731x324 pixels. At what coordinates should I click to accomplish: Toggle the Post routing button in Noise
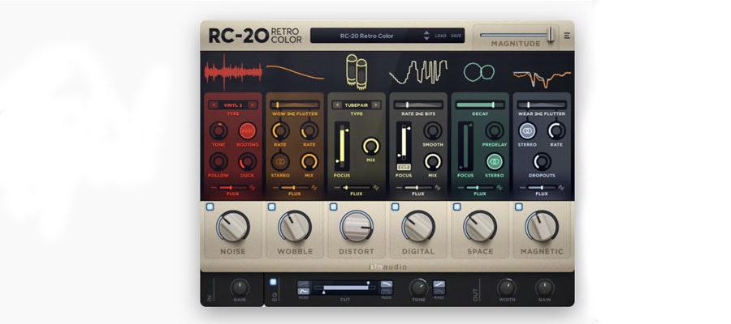247,130
